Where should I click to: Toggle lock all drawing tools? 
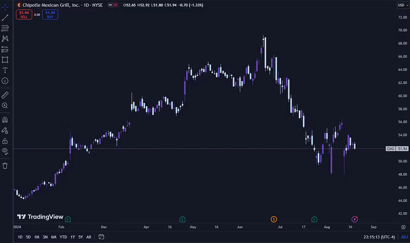(x=5, y=141)
